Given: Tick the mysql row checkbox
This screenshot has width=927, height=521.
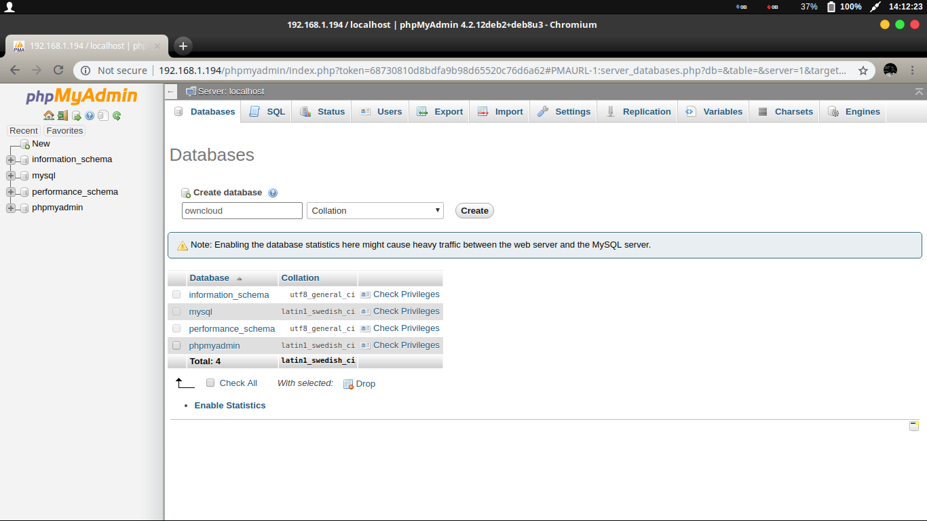Looking at the screenshot, I should (x=176, y=311).
